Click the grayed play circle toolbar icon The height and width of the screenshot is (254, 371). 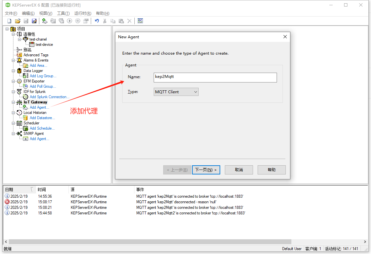(x=69, y=21)
